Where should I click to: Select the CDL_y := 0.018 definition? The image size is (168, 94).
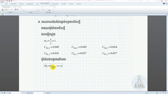(51, 54)
